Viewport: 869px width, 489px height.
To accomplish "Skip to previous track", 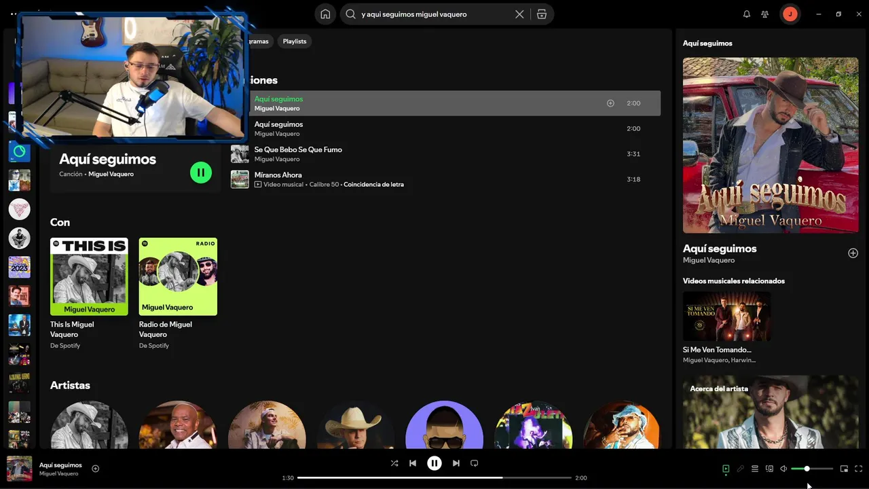I will pos(413,463).
